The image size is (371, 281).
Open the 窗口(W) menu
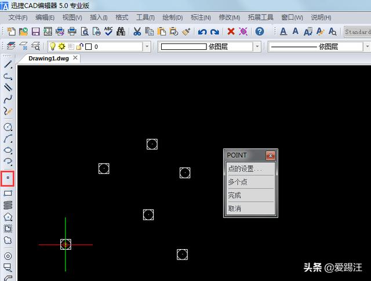click(x=292, y=17)
